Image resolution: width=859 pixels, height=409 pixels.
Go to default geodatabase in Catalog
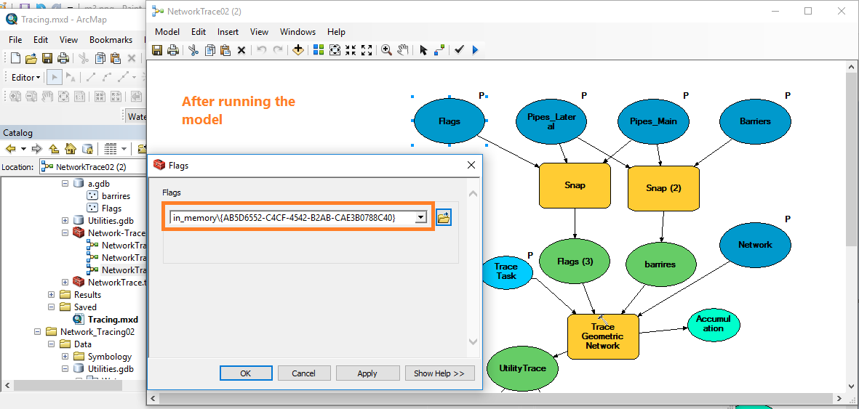coord(87,148)
